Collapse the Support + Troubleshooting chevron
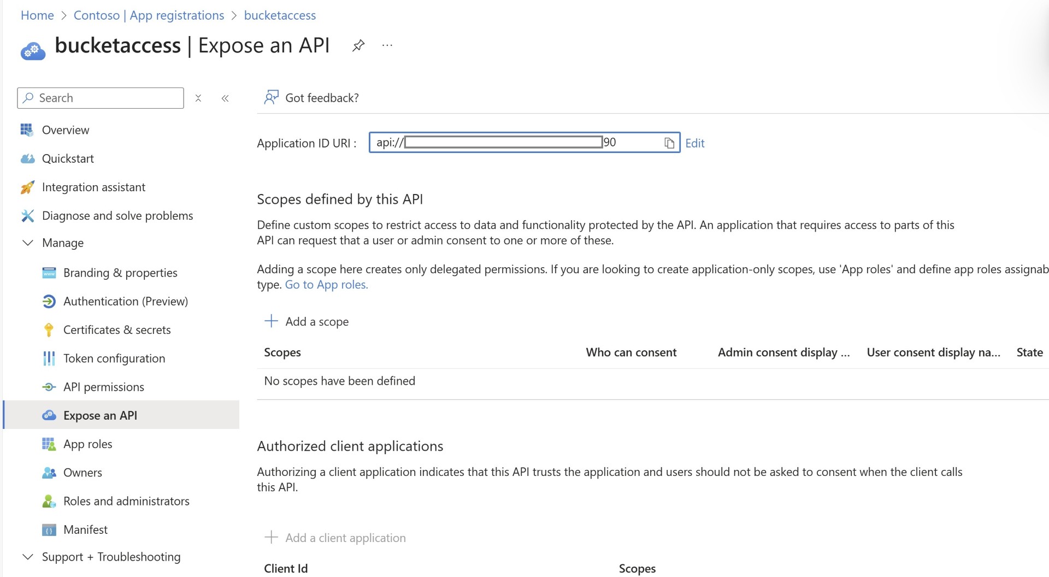 pos(27,556)
